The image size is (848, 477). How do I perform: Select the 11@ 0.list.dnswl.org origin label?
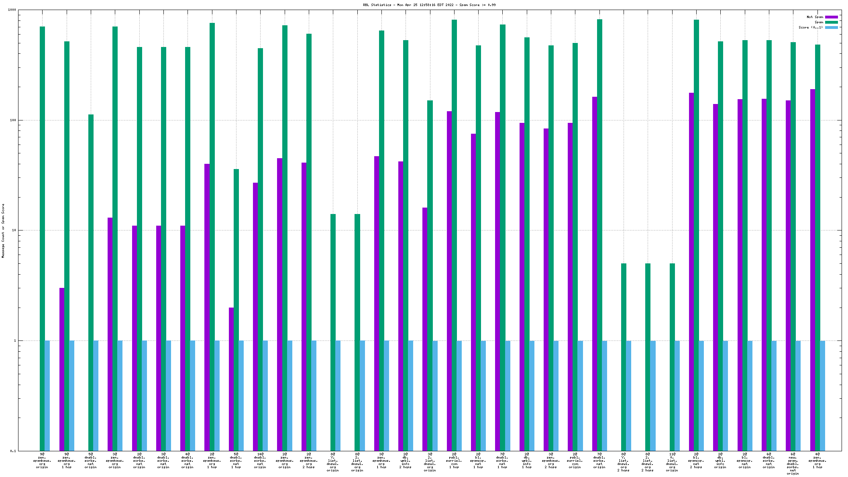[672, 462]
